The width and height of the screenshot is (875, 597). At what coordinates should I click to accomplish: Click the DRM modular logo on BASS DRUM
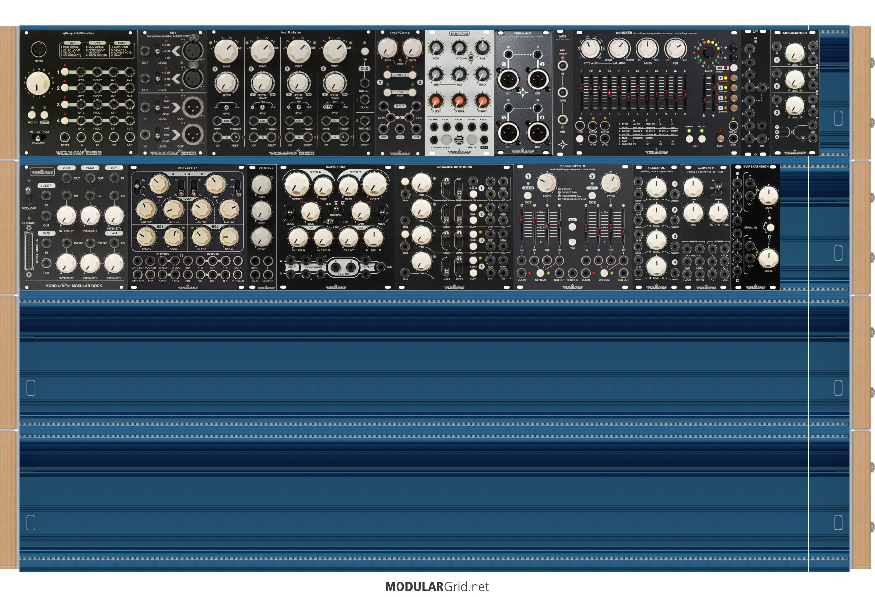tap(459, 139)
